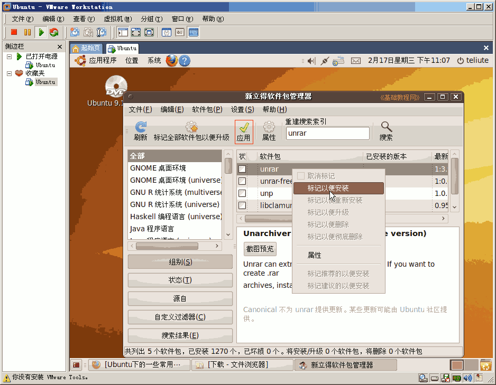Image resolution: width=496 pixels, height=385 pixels.
Task: Collapse the 已打开电源 tree node
Action: tap(10, 57)
